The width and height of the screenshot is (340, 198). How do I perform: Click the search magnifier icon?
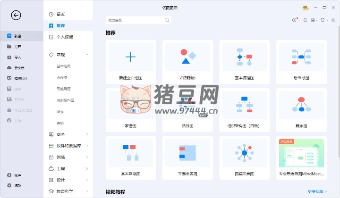click(x=167, y=20)
